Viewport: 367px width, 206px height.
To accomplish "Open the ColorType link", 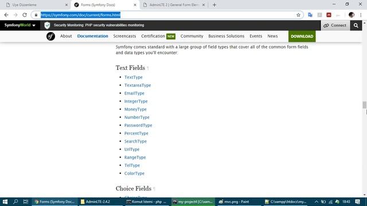I will point(134,173).
